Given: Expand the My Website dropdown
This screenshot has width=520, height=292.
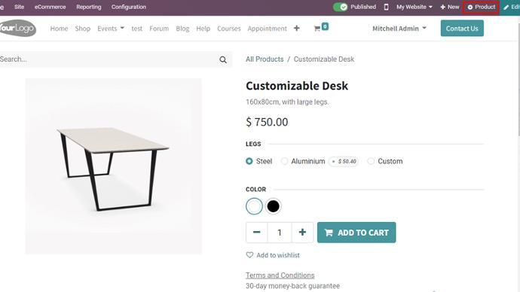Looking at the screenshot, I should [414, 7].
